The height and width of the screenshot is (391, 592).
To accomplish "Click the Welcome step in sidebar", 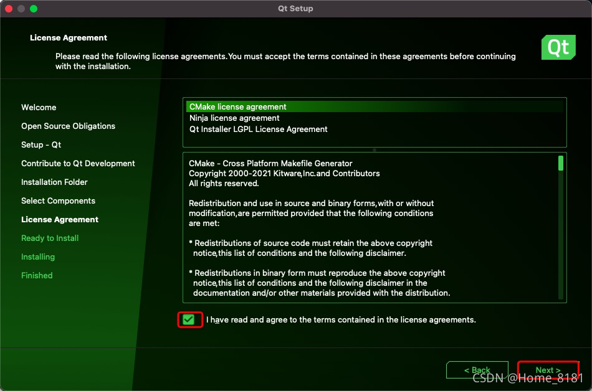I will [39, 108].
